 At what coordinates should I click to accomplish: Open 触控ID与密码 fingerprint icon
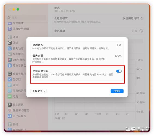click(10, 110)
